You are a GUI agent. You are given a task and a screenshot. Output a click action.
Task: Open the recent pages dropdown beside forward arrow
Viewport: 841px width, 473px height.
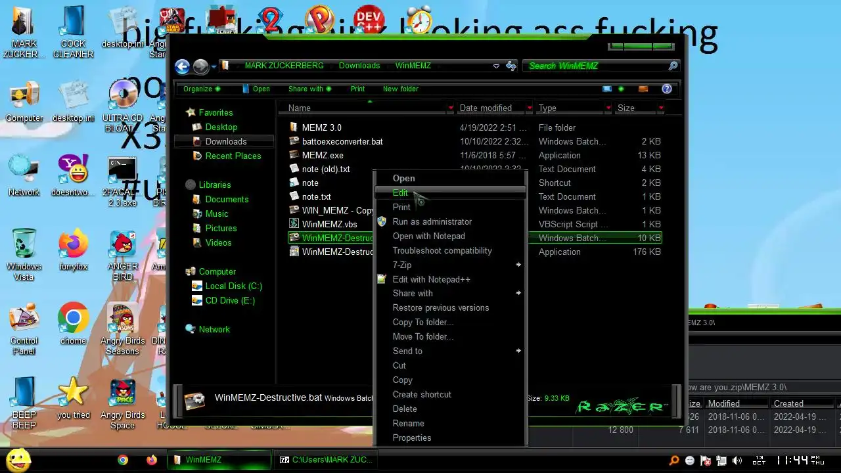[214, 66]
